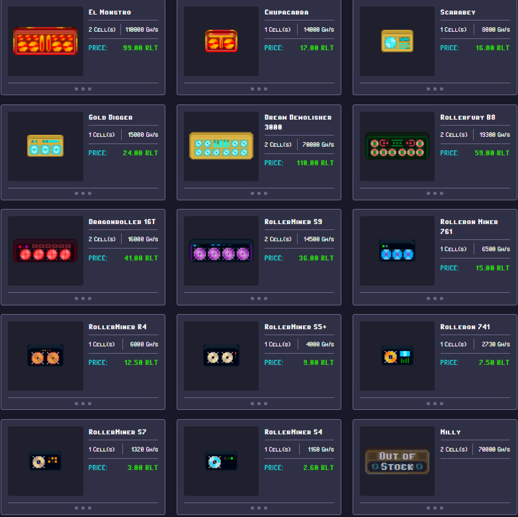Click the RollerMiner S5+ title
518x517 pixels.
[x=296, y=327]
